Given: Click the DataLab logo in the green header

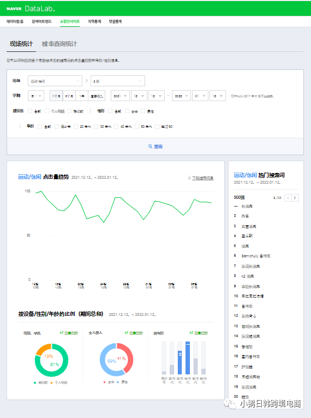Looking at the screenshot, I should 40,9.
